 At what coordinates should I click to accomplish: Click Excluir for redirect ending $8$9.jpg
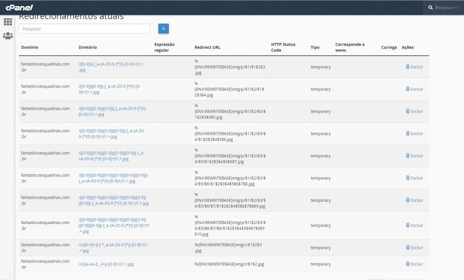[414, 200]
